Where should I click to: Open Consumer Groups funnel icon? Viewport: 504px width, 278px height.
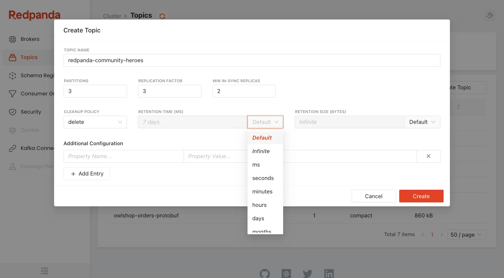(12, 94)
